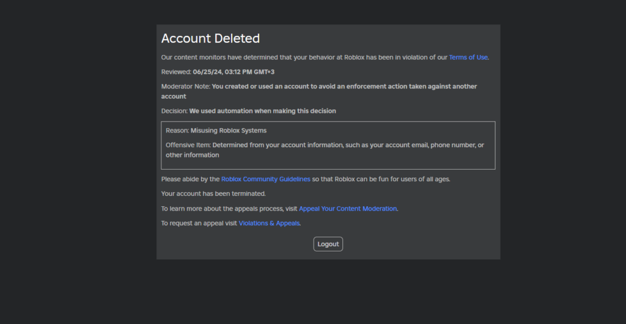Click the "Please abide by the" text

click(x=190, y=179)
